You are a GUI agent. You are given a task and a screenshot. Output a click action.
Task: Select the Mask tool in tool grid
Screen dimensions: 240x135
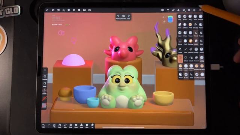pyautogui.click(x=180, y=25)
